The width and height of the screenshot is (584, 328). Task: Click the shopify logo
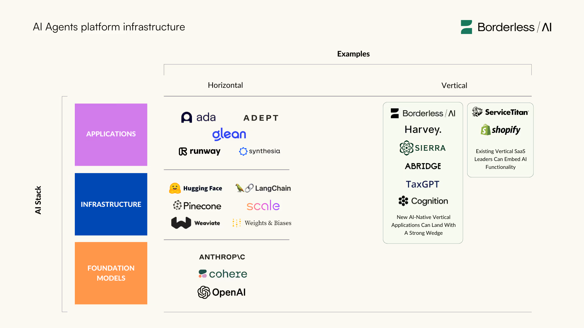pyautogui.click(x=500, y=130)
